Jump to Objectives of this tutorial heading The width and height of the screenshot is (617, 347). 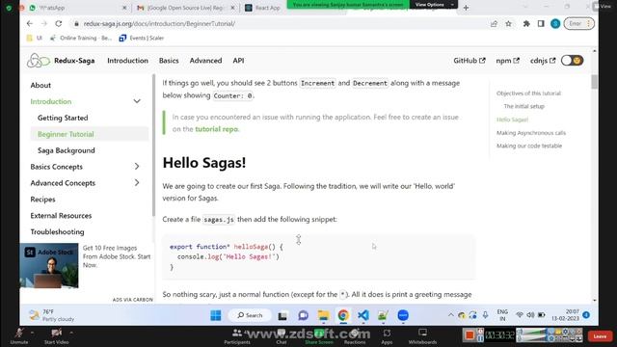click(x=528, y=93)
